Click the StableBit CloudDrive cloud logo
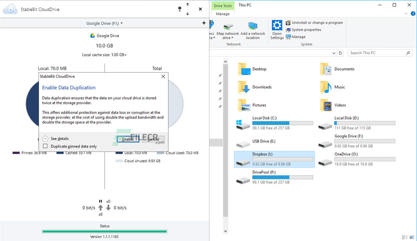The image size is (417, 241). coord(10,9)
